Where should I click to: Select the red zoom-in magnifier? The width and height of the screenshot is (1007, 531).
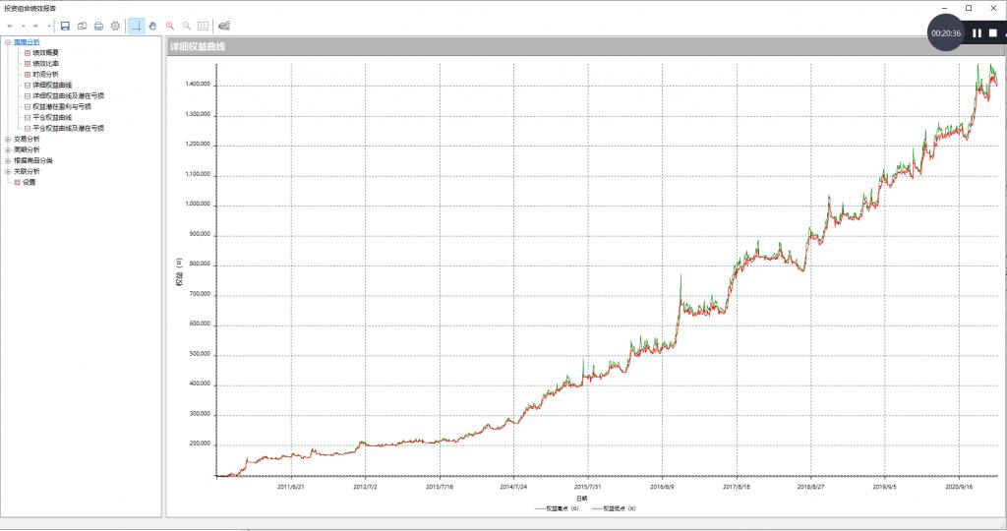pos(169,26)
